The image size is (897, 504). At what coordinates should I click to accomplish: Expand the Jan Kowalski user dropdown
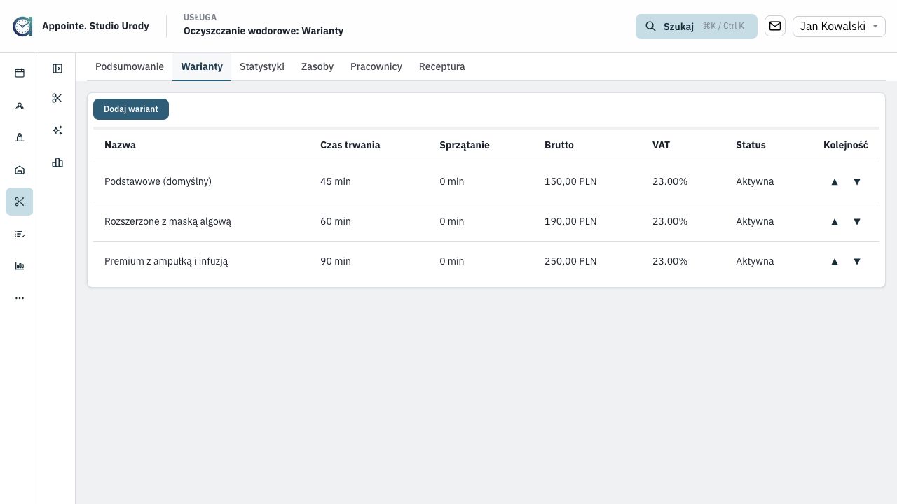[x=839, y=26]
